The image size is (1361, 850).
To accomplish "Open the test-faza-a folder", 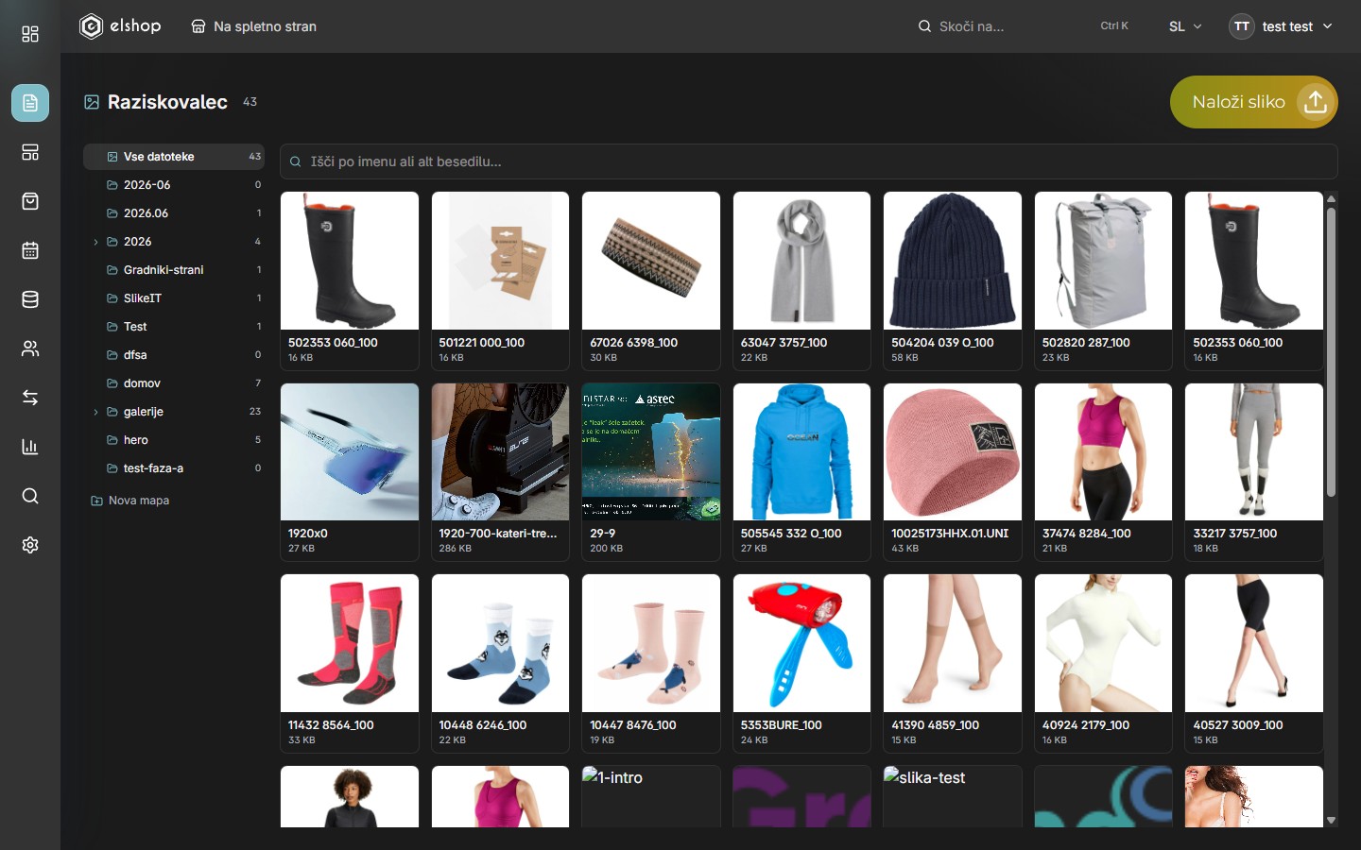I will click(x=174, y=468).
